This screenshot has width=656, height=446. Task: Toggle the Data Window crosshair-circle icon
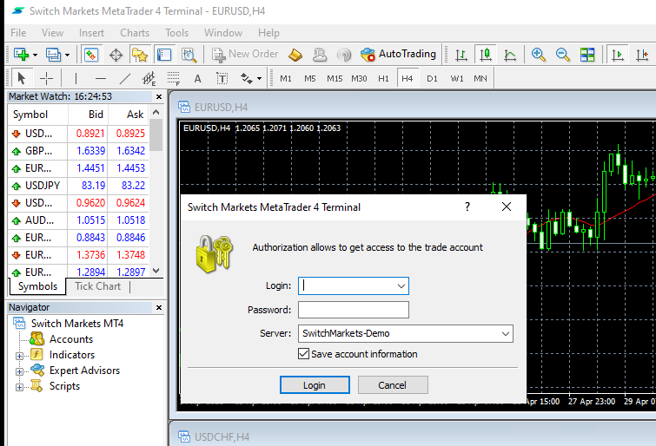pyautogui.click(x=116, y=55)
